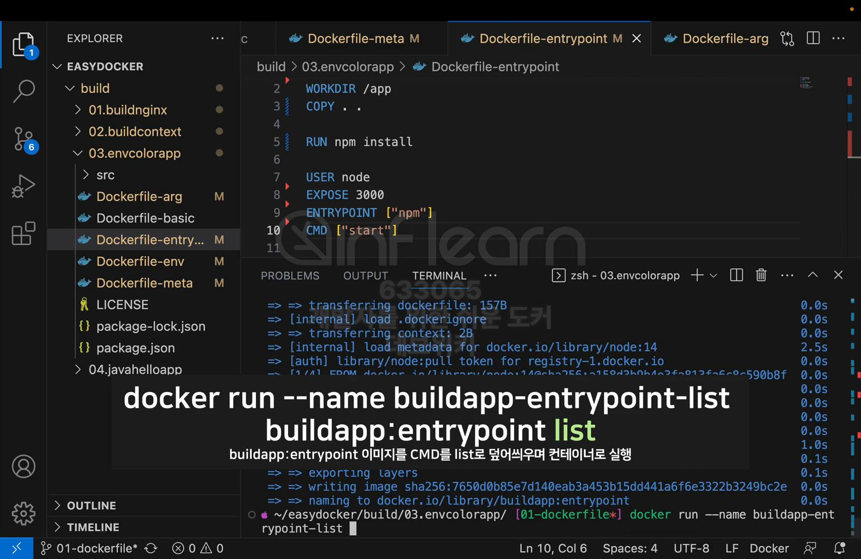Expand the OUTLINE section

pyautogui.click(x=144, y=505)
